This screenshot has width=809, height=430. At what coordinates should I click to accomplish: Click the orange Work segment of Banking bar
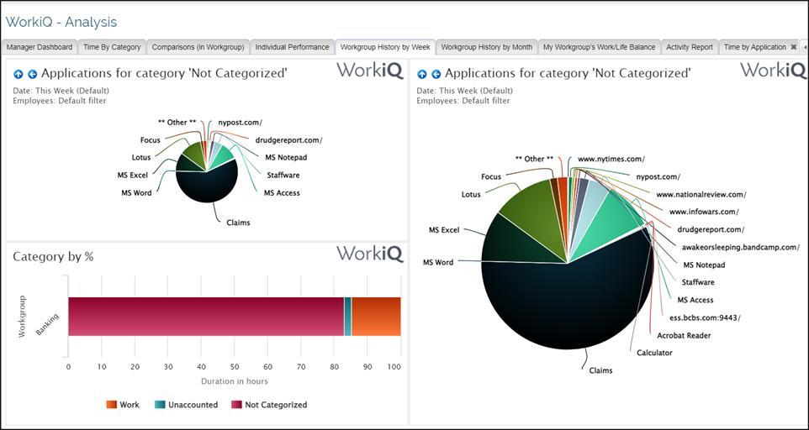coord(376,317)
